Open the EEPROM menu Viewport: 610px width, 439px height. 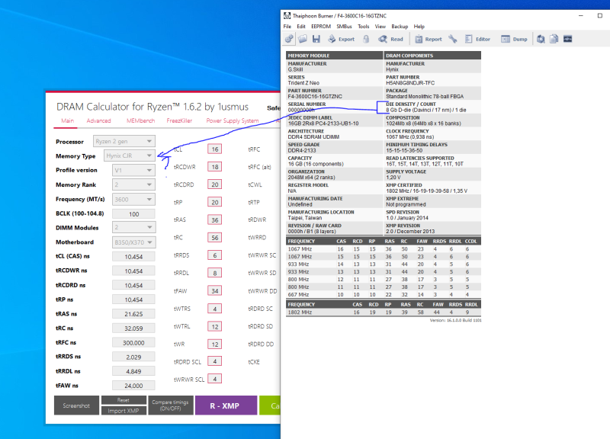[x=321, y=27]
